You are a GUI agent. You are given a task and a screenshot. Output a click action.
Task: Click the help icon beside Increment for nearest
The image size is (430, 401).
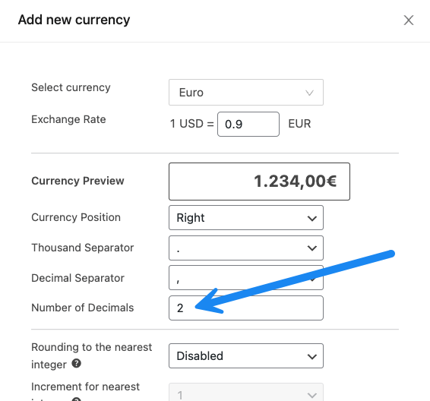(x=76, y=399)
